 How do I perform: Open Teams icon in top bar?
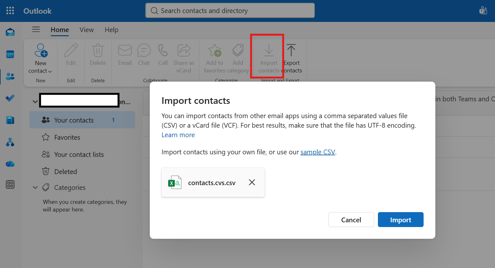pyautogui.click(x=483, y=10)
